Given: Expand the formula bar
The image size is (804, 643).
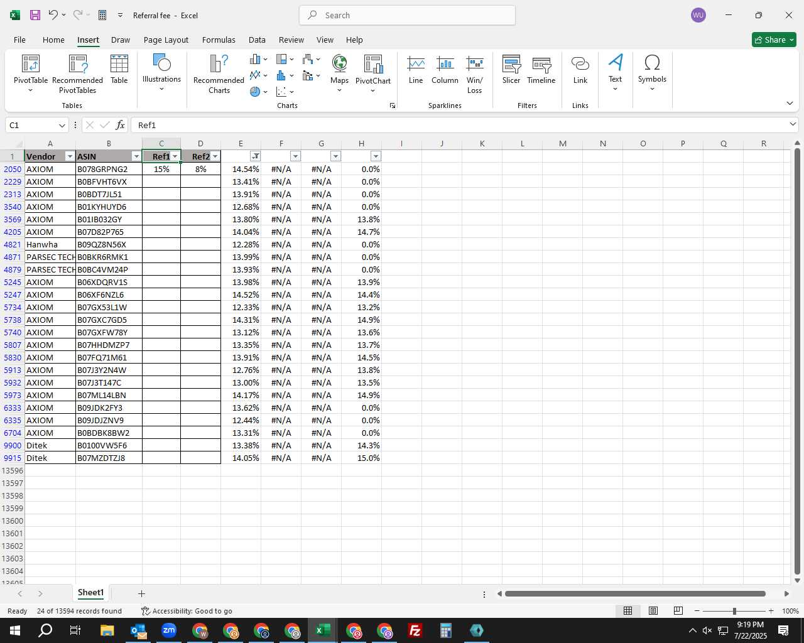Looking at the screenshot, I should click(793, 125).
